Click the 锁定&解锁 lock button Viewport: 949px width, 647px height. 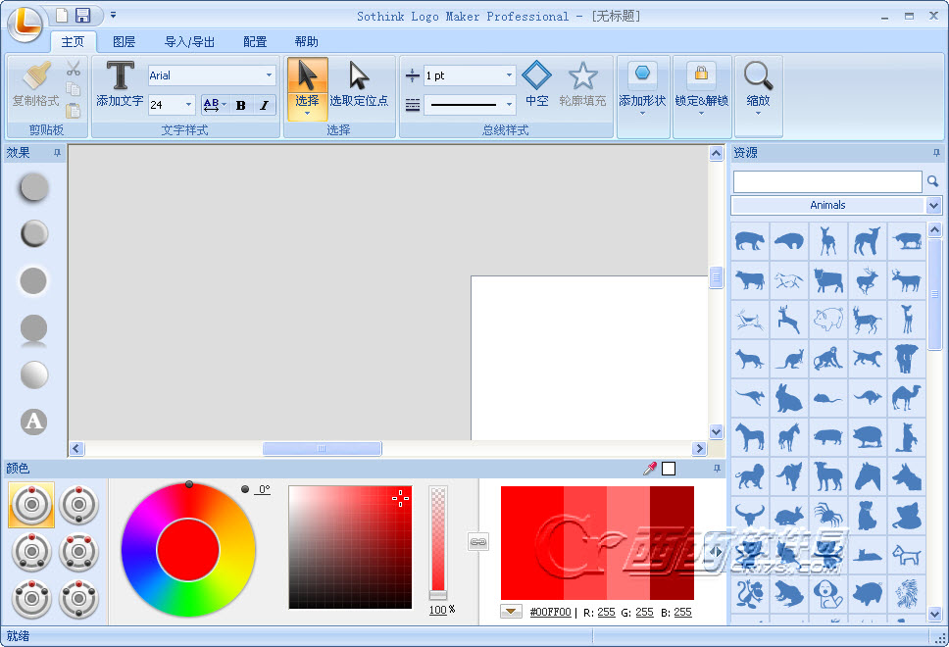[702, 88]
